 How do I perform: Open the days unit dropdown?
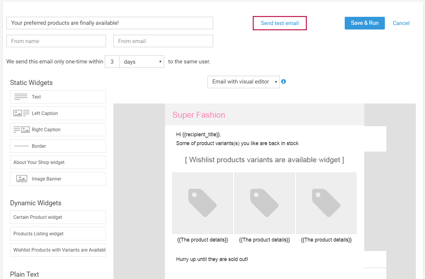pos(142,62)
